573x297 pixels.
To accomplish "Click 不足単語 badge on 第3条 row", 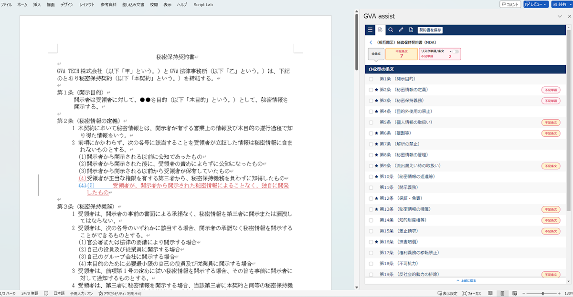I will (551, 101).
